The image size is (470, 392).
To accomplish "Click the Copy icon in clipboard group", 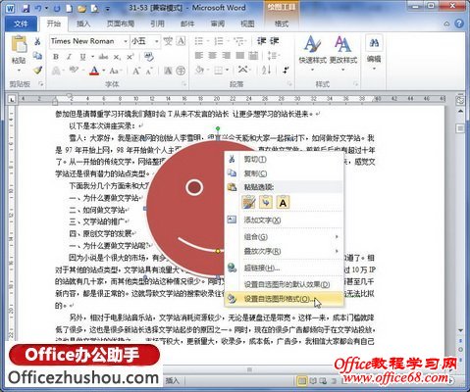I will point(37,56).
